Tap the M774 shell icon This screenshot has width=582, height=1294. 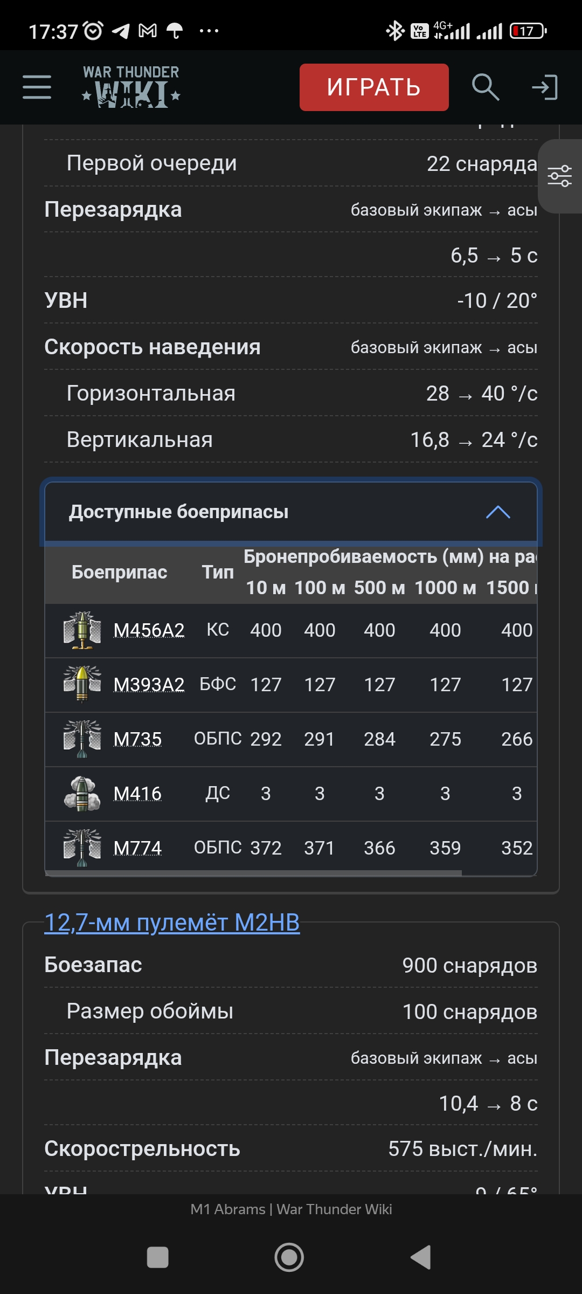click(82, 848)
